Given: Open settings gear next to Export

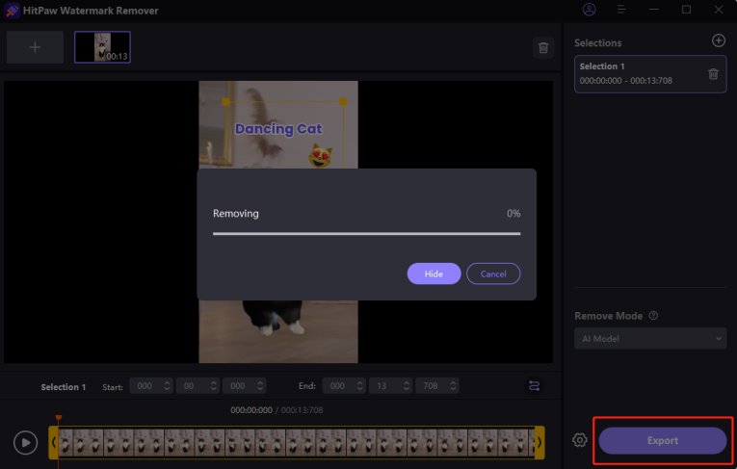Looking at the screenshot, I should click(x=579, y=440).
